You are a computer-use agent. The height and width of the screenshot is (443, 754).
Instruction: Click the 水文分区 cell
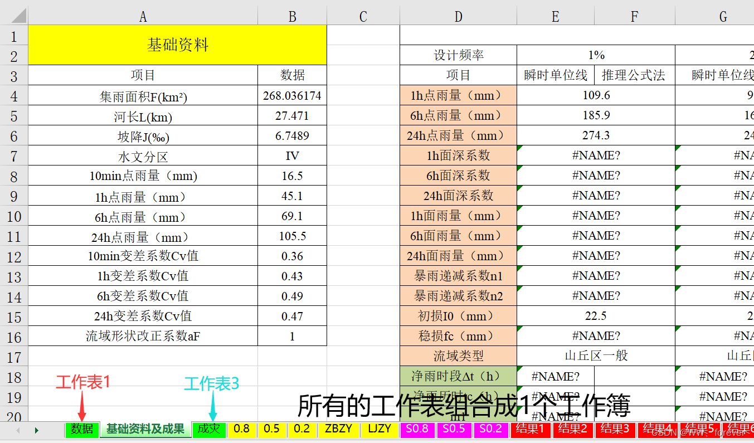(x=143, y=156)
